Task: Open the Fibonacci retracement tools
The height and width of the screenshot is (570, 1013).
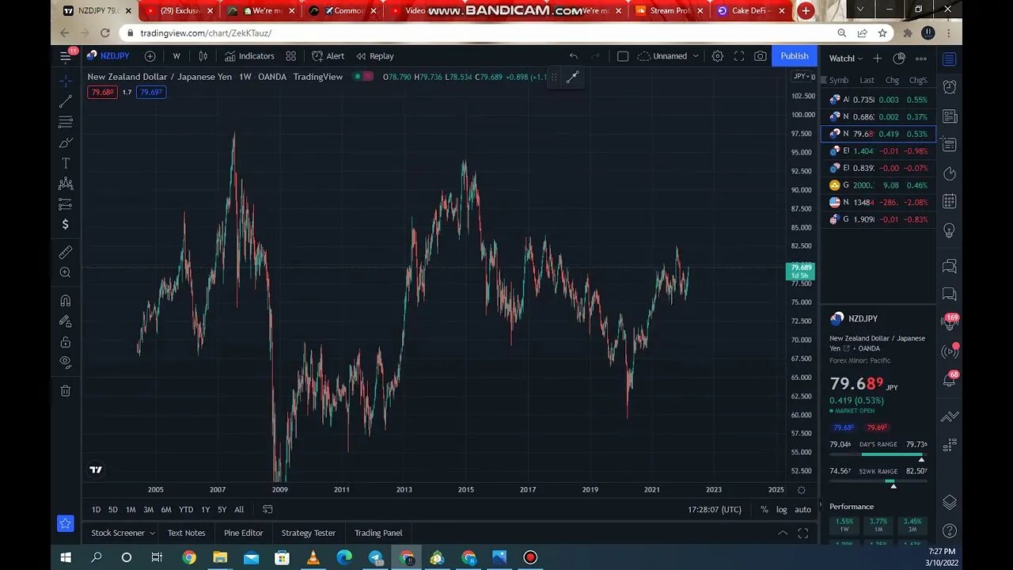Action: [x=66, y=122]
